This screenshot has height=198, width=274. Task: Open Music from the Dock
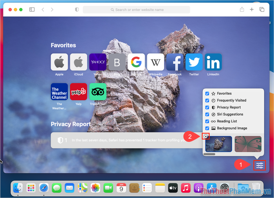186,188
